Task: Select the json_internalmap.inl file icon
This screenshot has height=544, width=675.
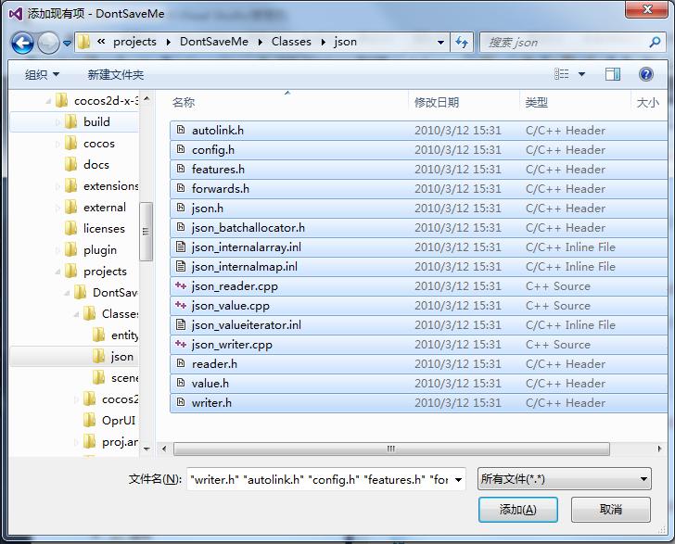Action: (181, 266)
